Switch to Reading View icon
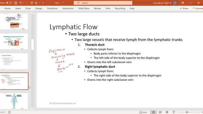203x114 pixels. (x=167, y=112)
